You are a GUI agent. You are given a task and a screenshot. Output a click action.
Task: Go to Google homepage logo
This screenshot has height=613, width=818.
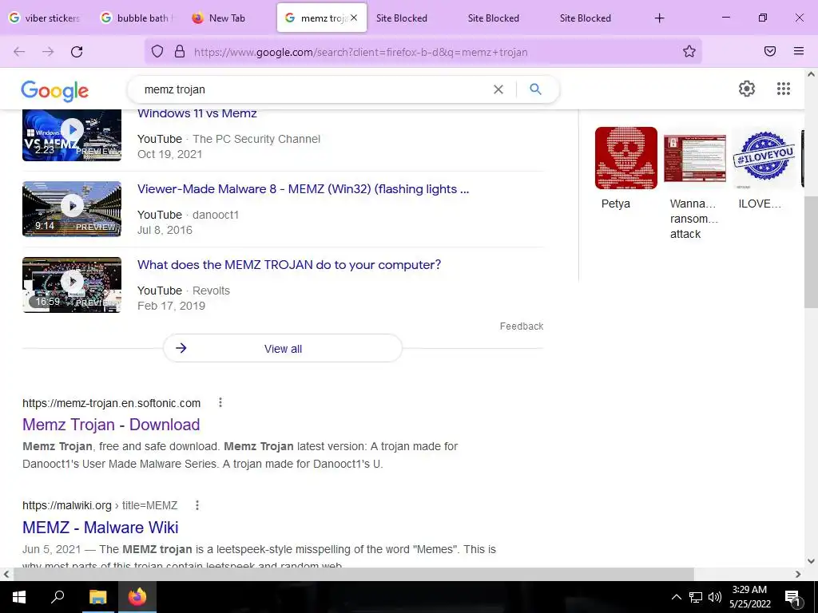pyautogui.click(x=55, y=91)
